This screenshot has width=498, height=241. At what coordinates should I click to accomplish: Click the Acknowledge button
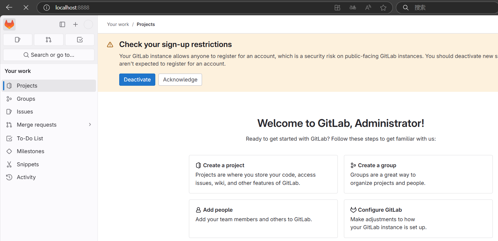pyautogui.click(x=180, y=80)
